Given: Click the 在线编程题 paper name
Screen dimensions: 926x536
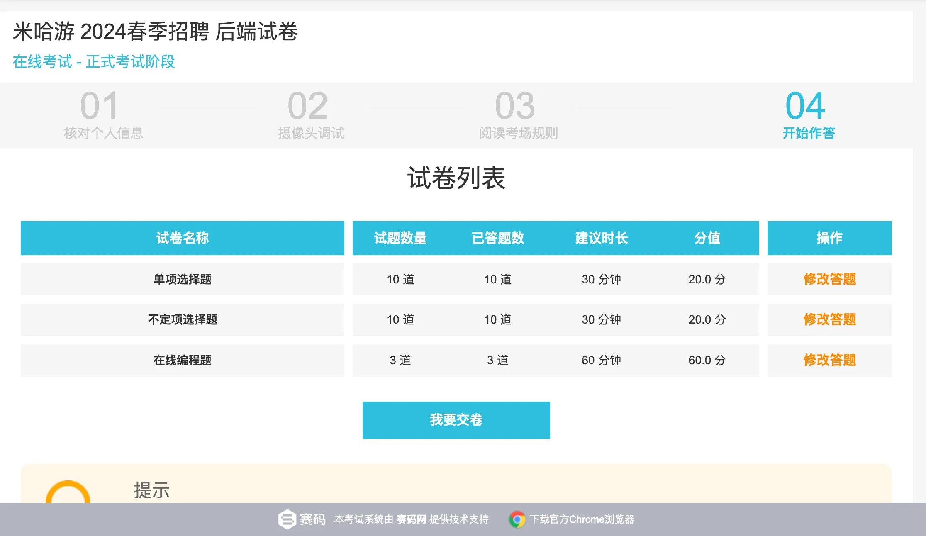Looking at the screenshot, I should pyautogui.click(x=183, y=360).
